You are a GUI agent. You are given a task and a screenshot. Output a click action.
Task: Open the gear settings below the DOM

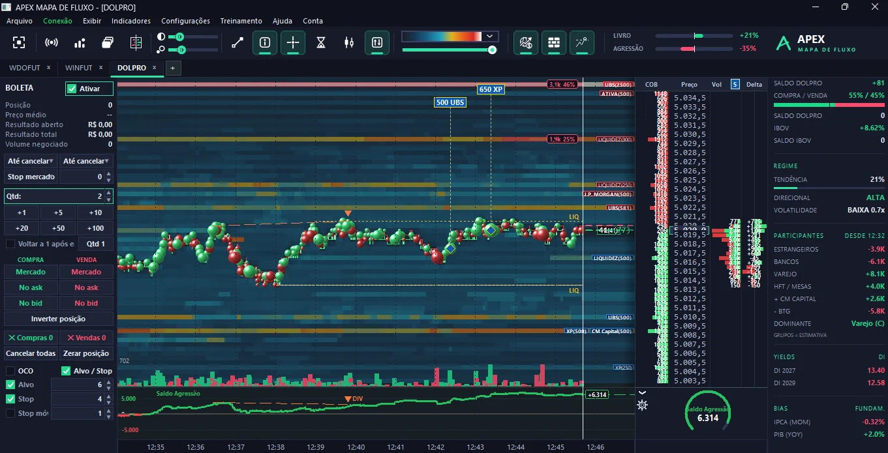(643, 405)
